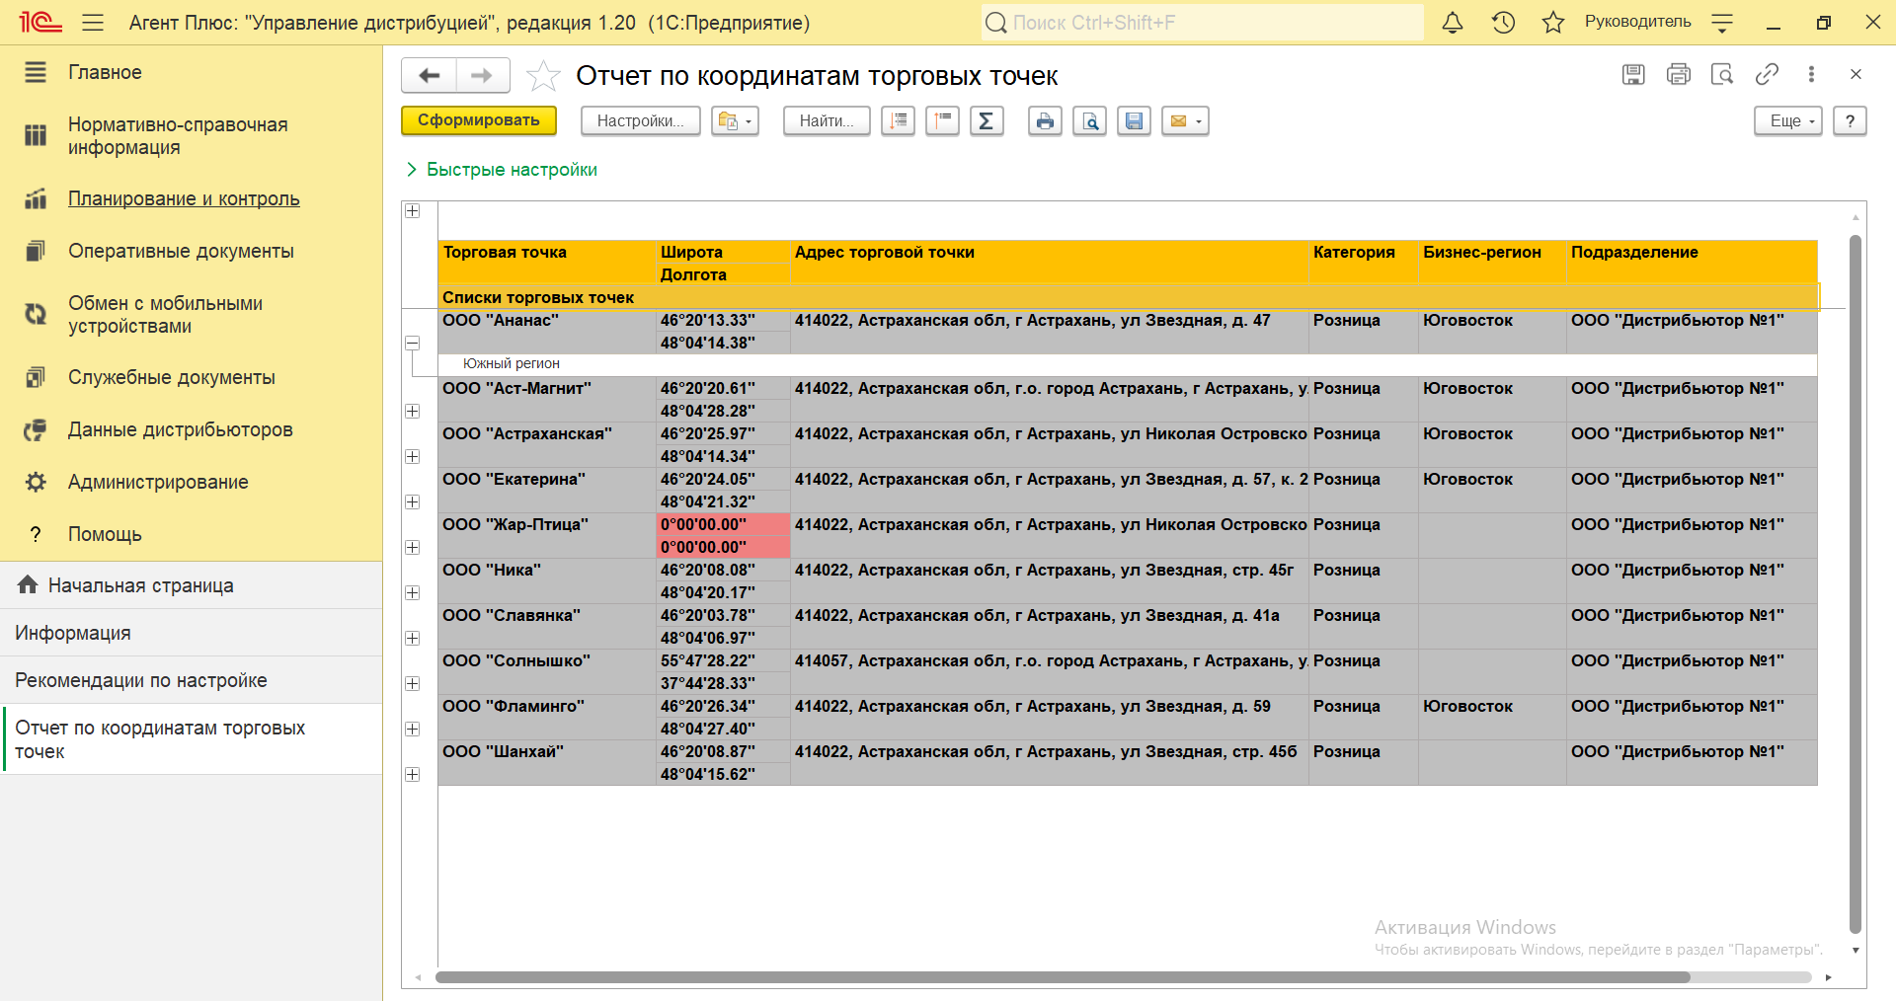
Task: Get link with chain icon
Action: tap(1767, 74)
